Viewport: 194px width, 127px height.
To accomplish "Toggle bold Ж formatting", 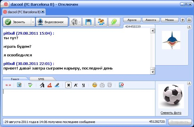I will tap(68, 85).
